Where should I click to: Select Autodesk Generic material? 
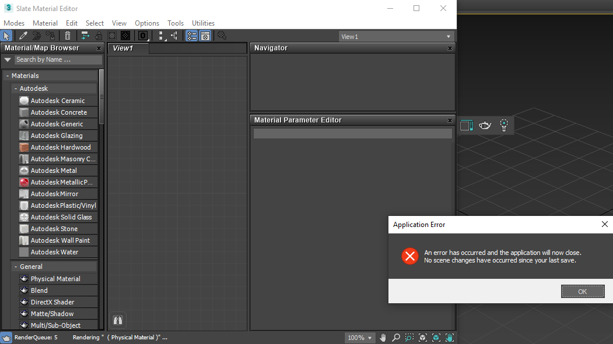[58, 124]
